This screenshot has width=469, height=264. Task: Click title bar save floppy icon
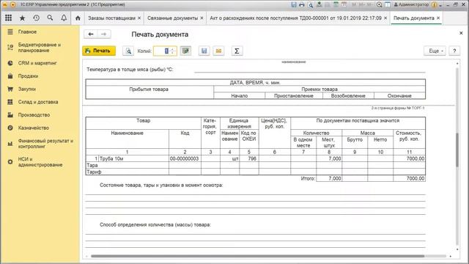tap(294, 4)
